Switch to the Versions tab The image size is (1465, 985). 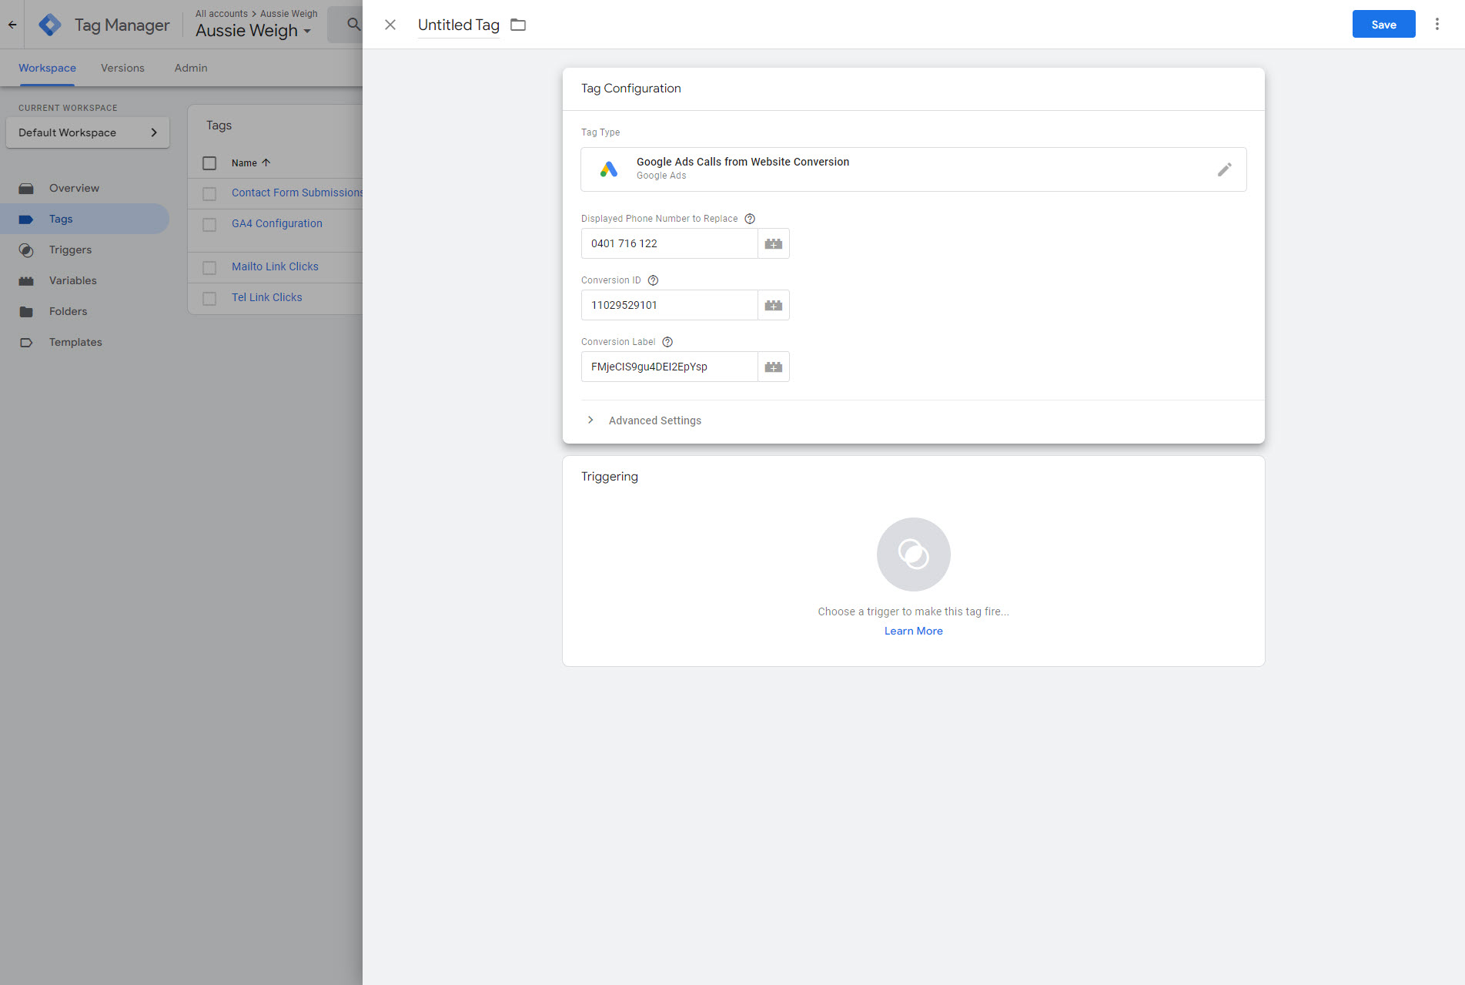pos(122,68)
